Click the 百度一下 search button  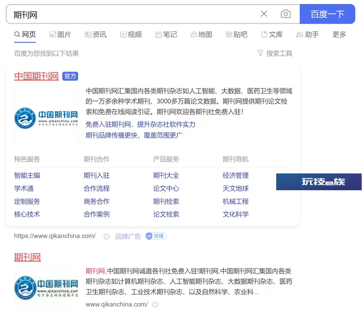[x=327, y=14]
